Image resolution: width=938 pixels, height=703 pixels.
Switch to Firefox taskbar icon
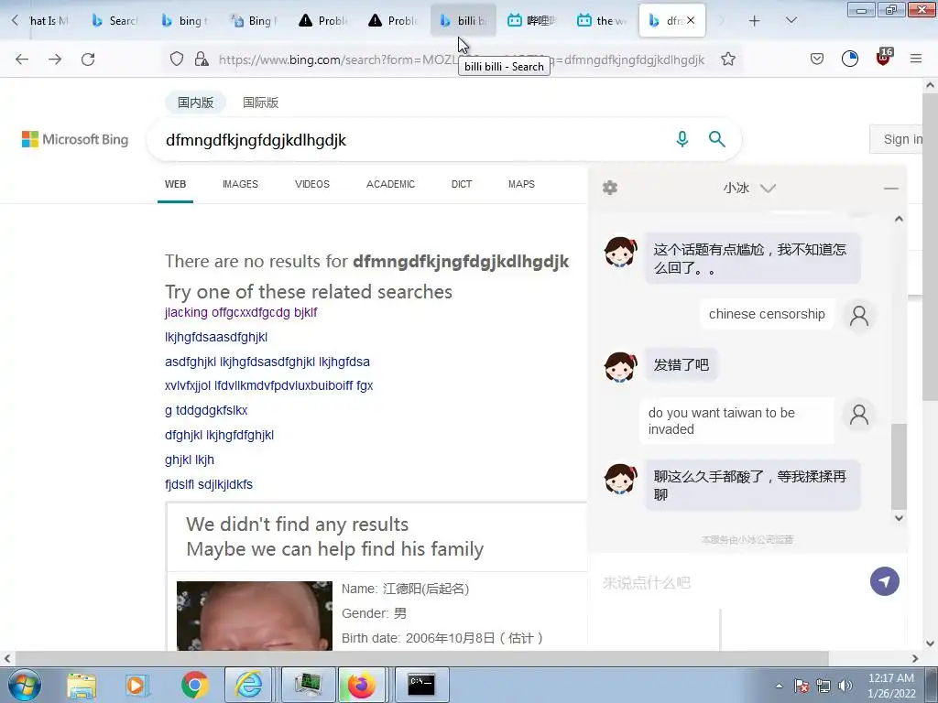362,685
